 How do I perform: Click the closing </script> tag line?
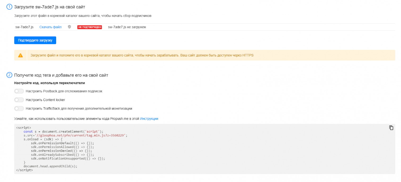point(24,170)
